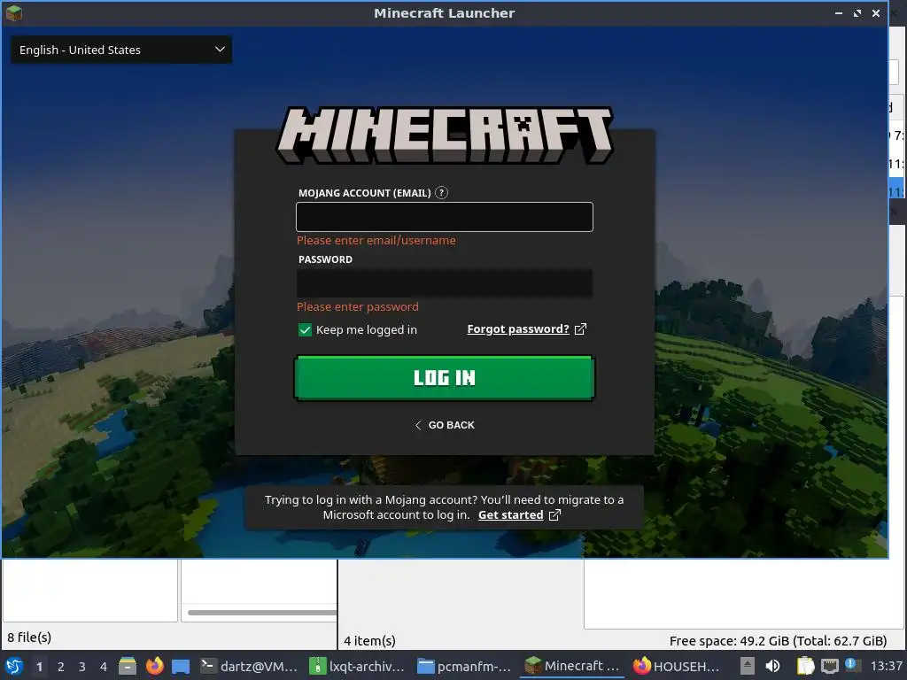Viewport: 907px width, 680px height.
Task: Switch to the pcmanfm taskbar entry
Action: (464, 666)
